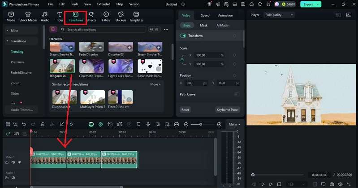Select the crop tool in timeline toolbar

[62, 124]
